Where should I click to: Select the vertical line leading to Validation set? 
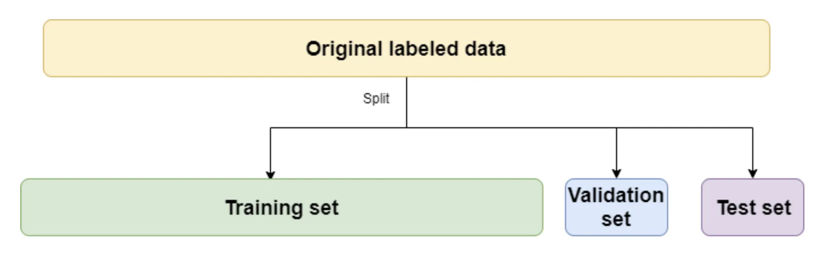616,148
